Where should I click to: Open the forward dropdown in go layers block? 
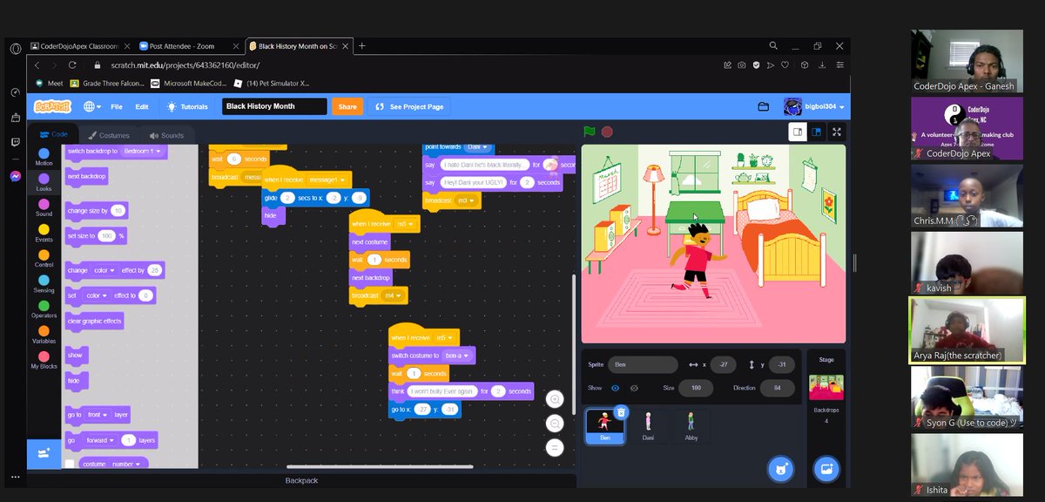99,440
